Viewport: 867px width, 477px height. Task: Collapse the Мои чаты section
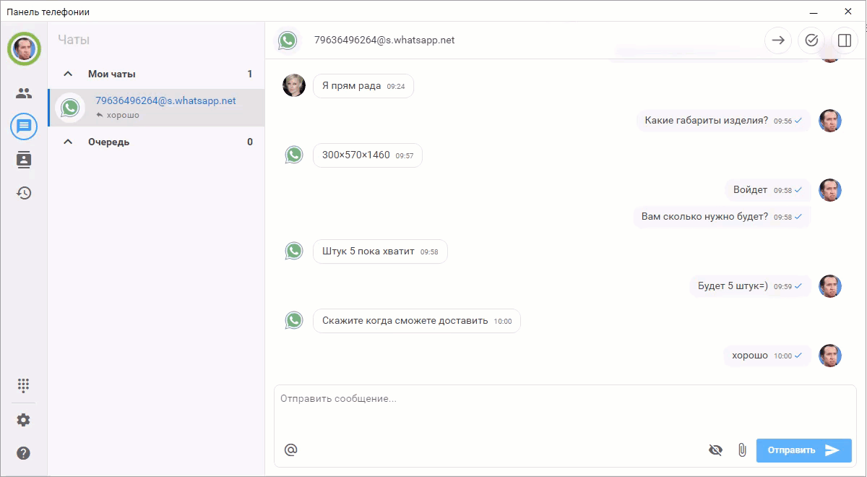[x=69, y=74]
